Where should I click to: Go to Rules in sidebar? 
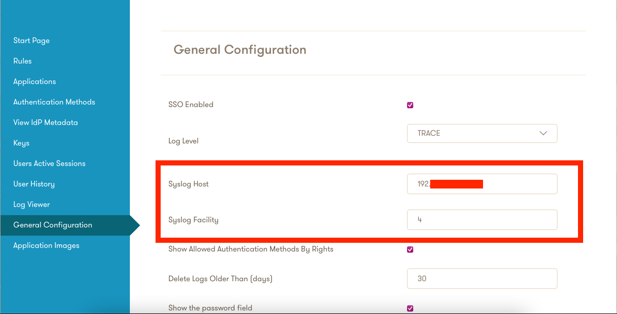pos(23,61)
